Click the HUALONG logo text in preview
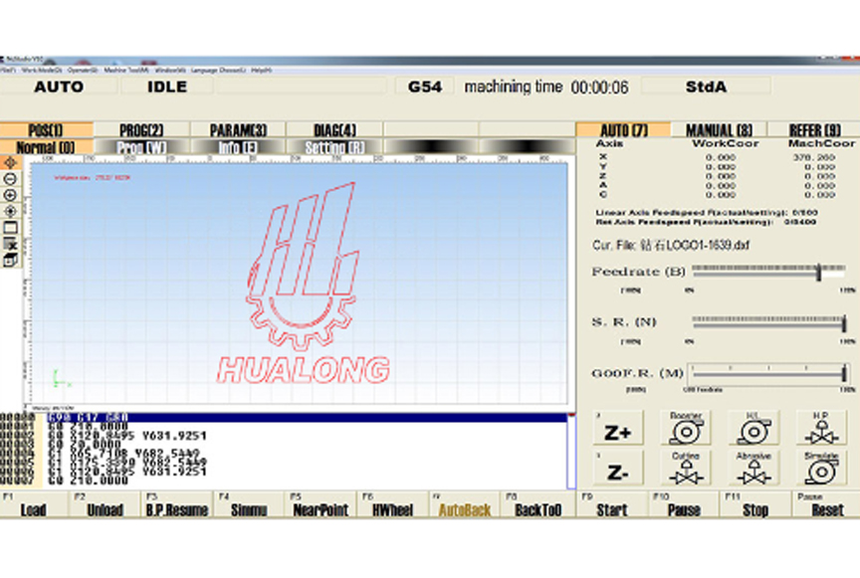The width and height of the screenshot is (860, 578). tap(304, 370)
